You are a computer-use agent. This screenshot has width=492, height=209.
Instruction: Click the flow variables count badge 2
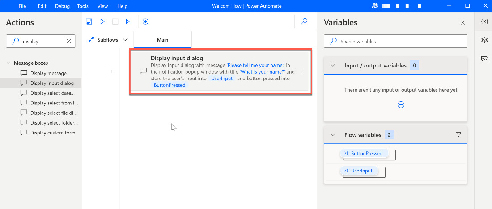[x=389, y=135]
